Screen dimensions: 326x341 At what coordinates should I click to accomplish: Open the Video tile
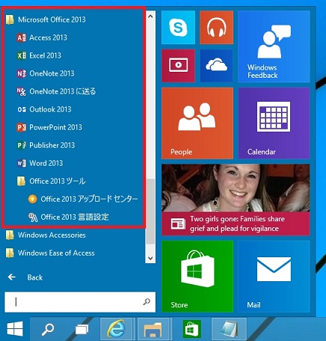click(x=178, y=66)
